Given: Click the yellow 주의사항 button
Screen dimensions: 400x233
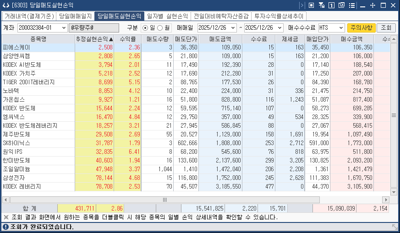Looking at the screenshot, I should (x=361, y=27).
